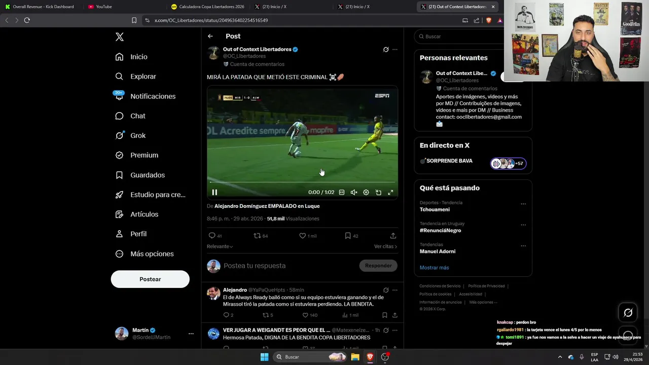Open options for Tchouameni trend
The image size is (649, 365).
(523, 204)
